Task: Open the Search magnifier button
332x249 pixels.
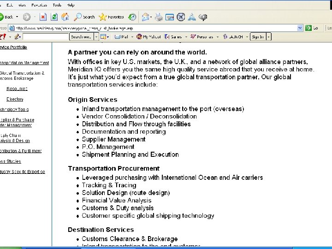Action: click(84, 17)
